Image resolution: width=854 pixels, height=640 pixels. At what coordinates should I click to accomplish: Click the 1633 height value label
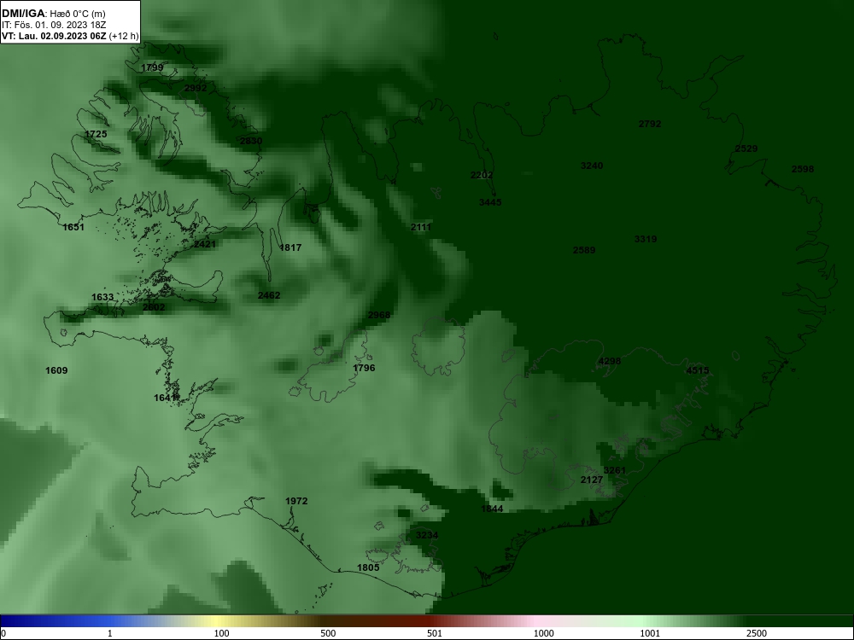[x=102, y=297]
